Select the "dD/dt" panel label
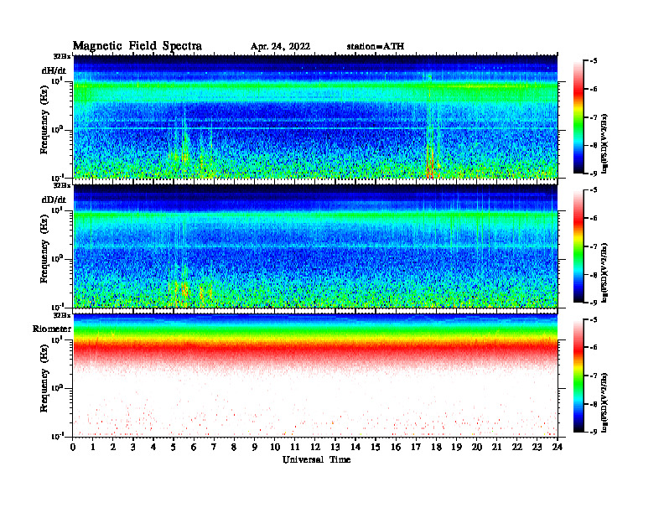 click(x=54, y=199)
